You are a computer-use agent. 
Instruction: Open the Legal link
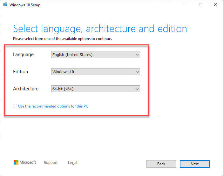[72, 162]
